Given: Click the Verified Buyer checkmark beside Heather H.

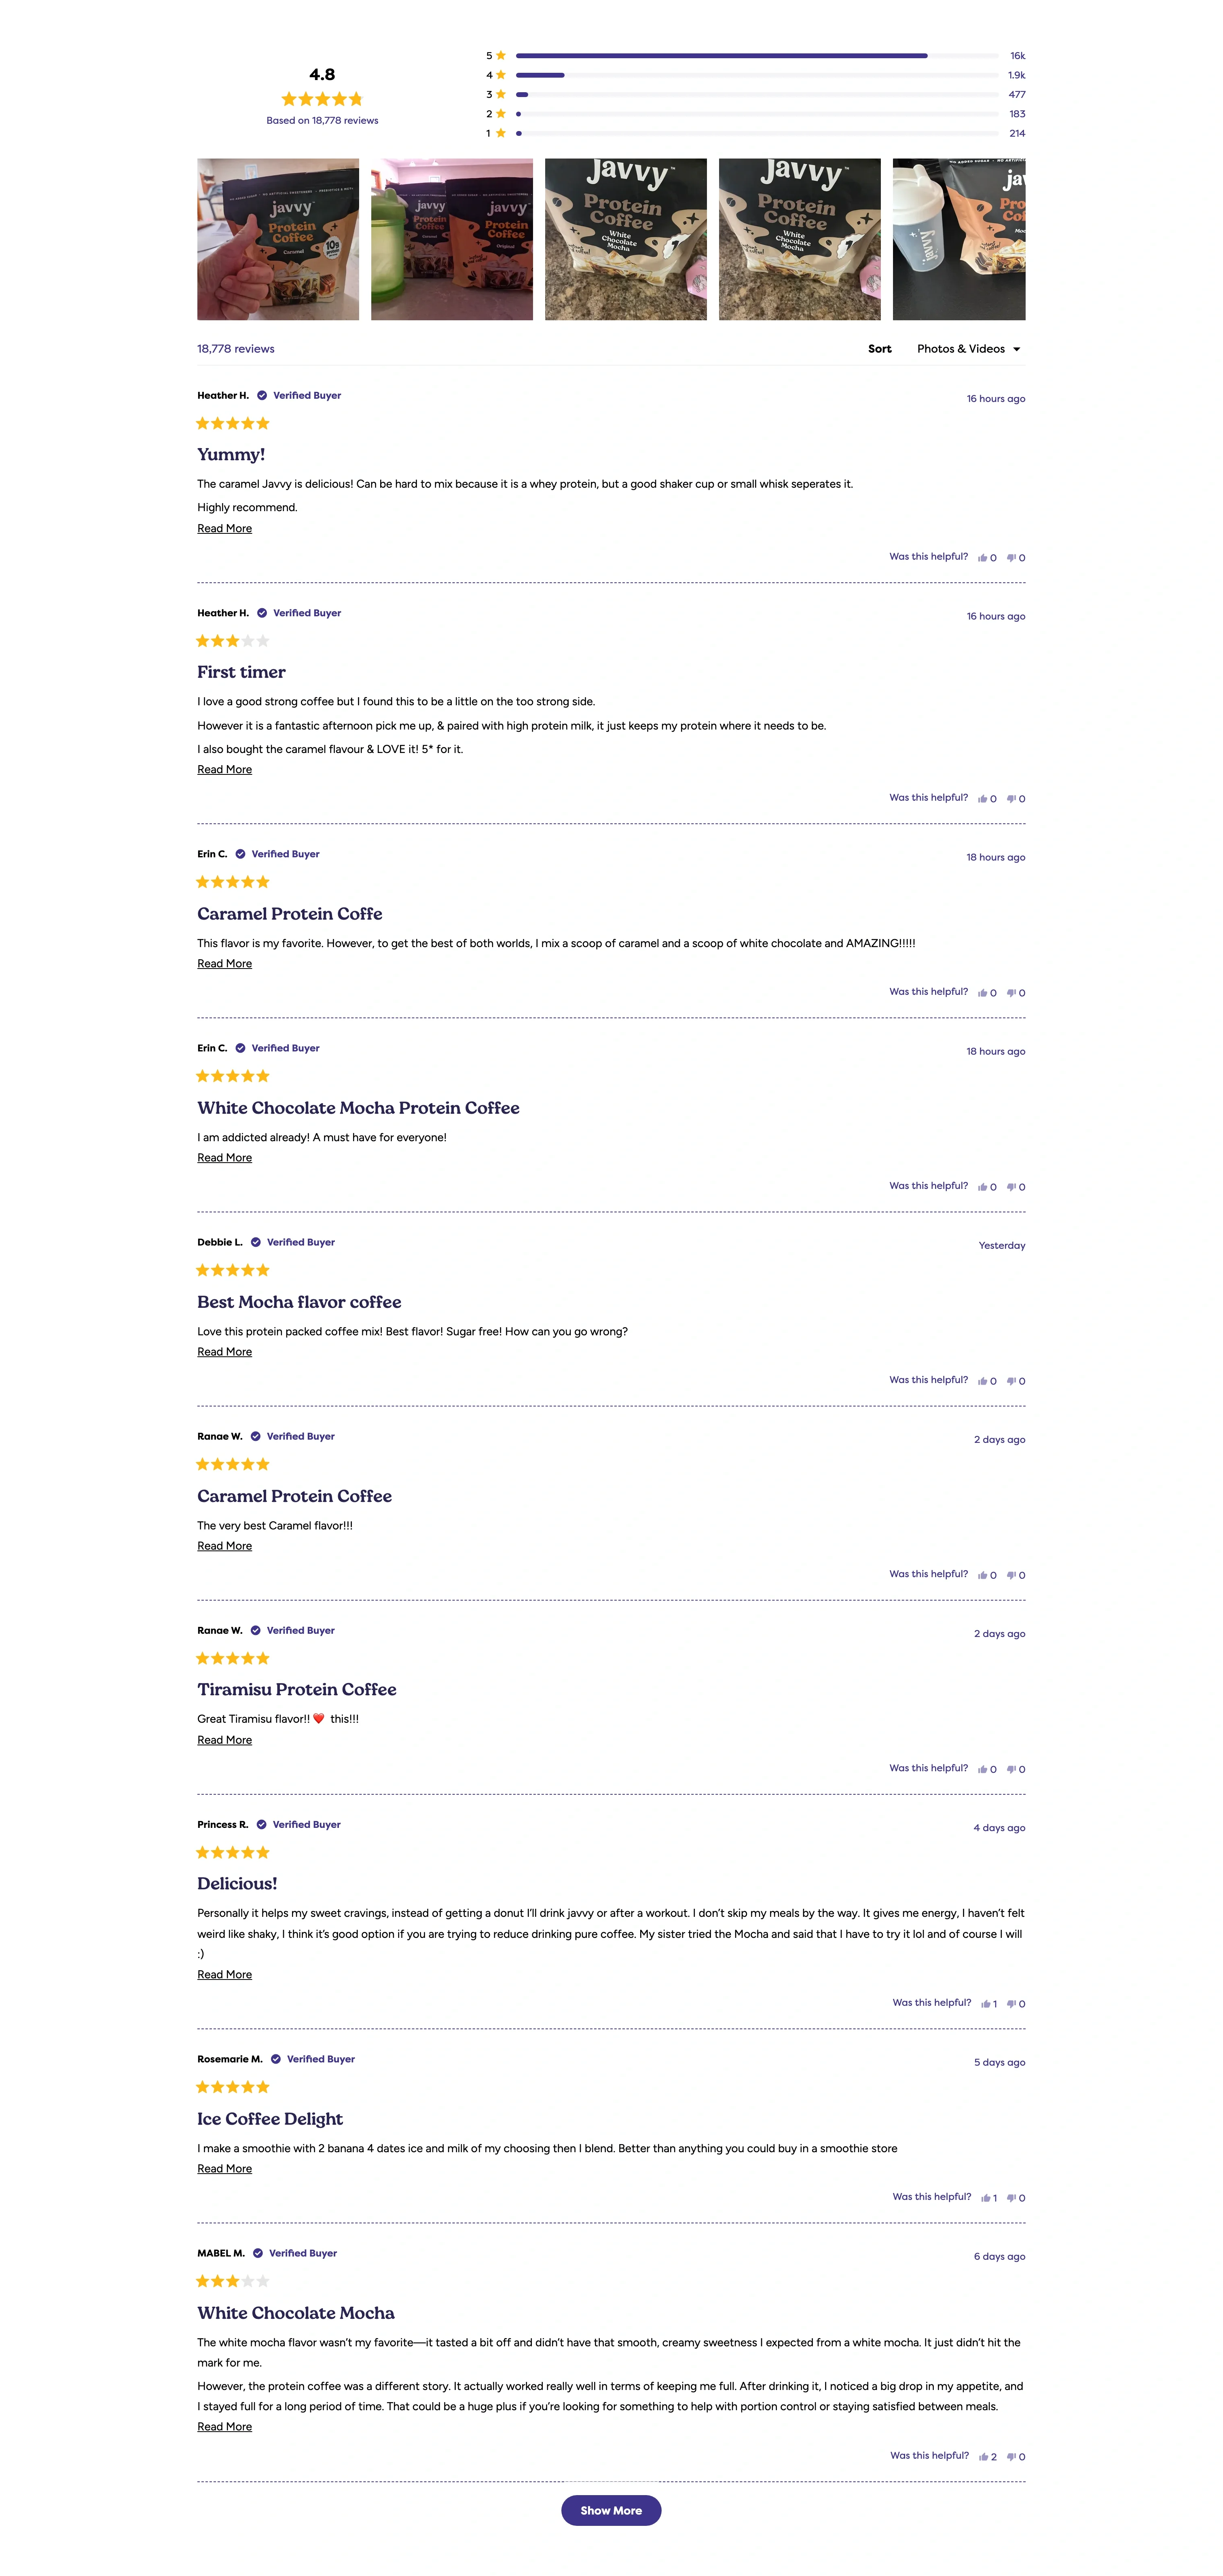Looking at the screenshot, I should [262, 395].
